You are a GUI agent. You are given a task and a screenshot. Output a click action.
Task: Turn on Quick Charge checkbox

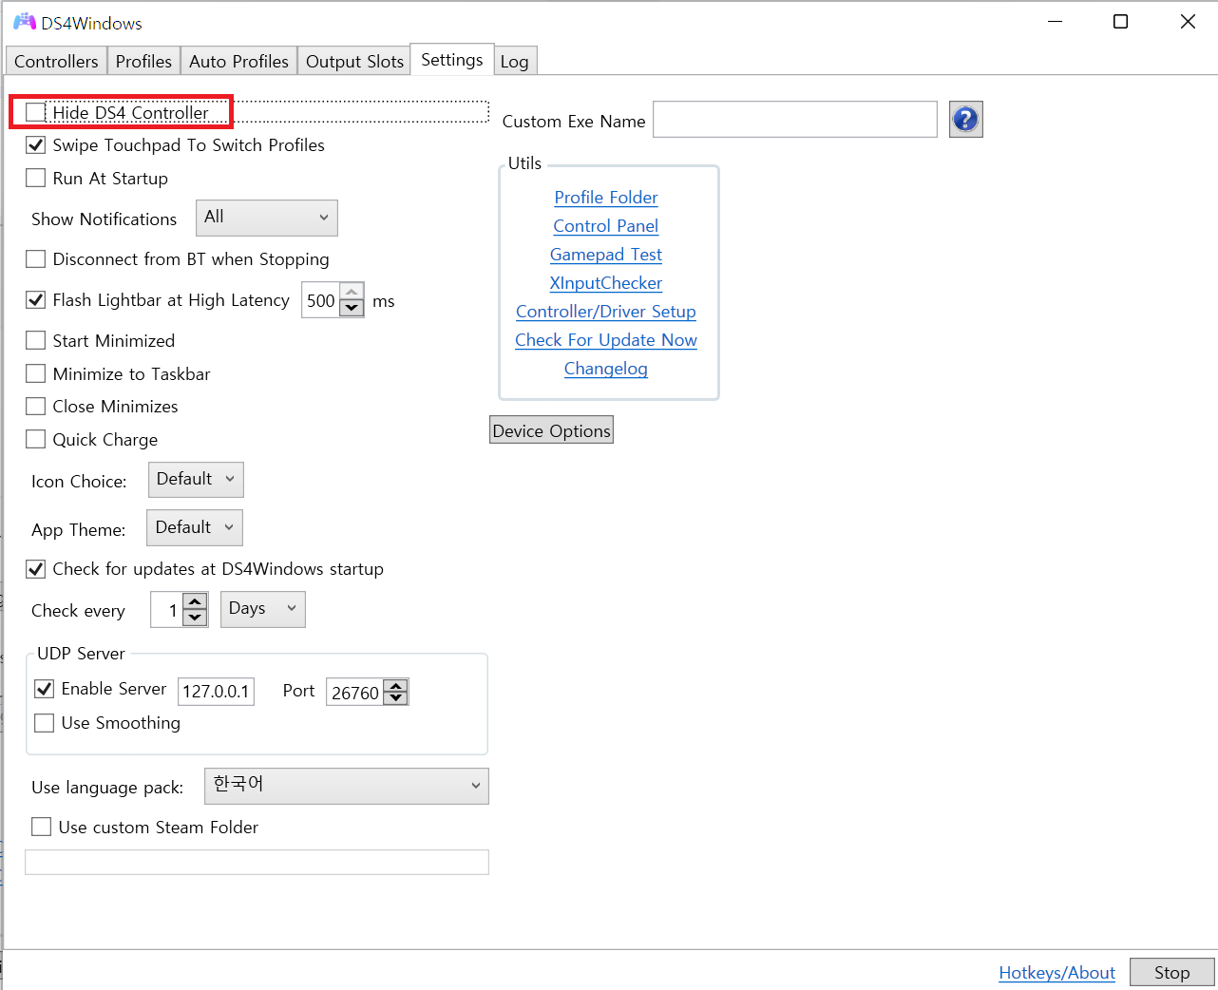point(35,439)
